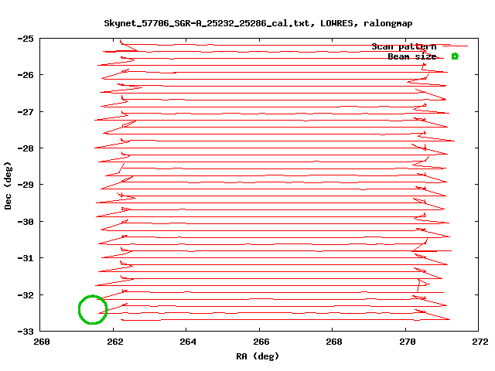Click the 264 RA axis tick label

pyautogui.click(x=188, y=342)
